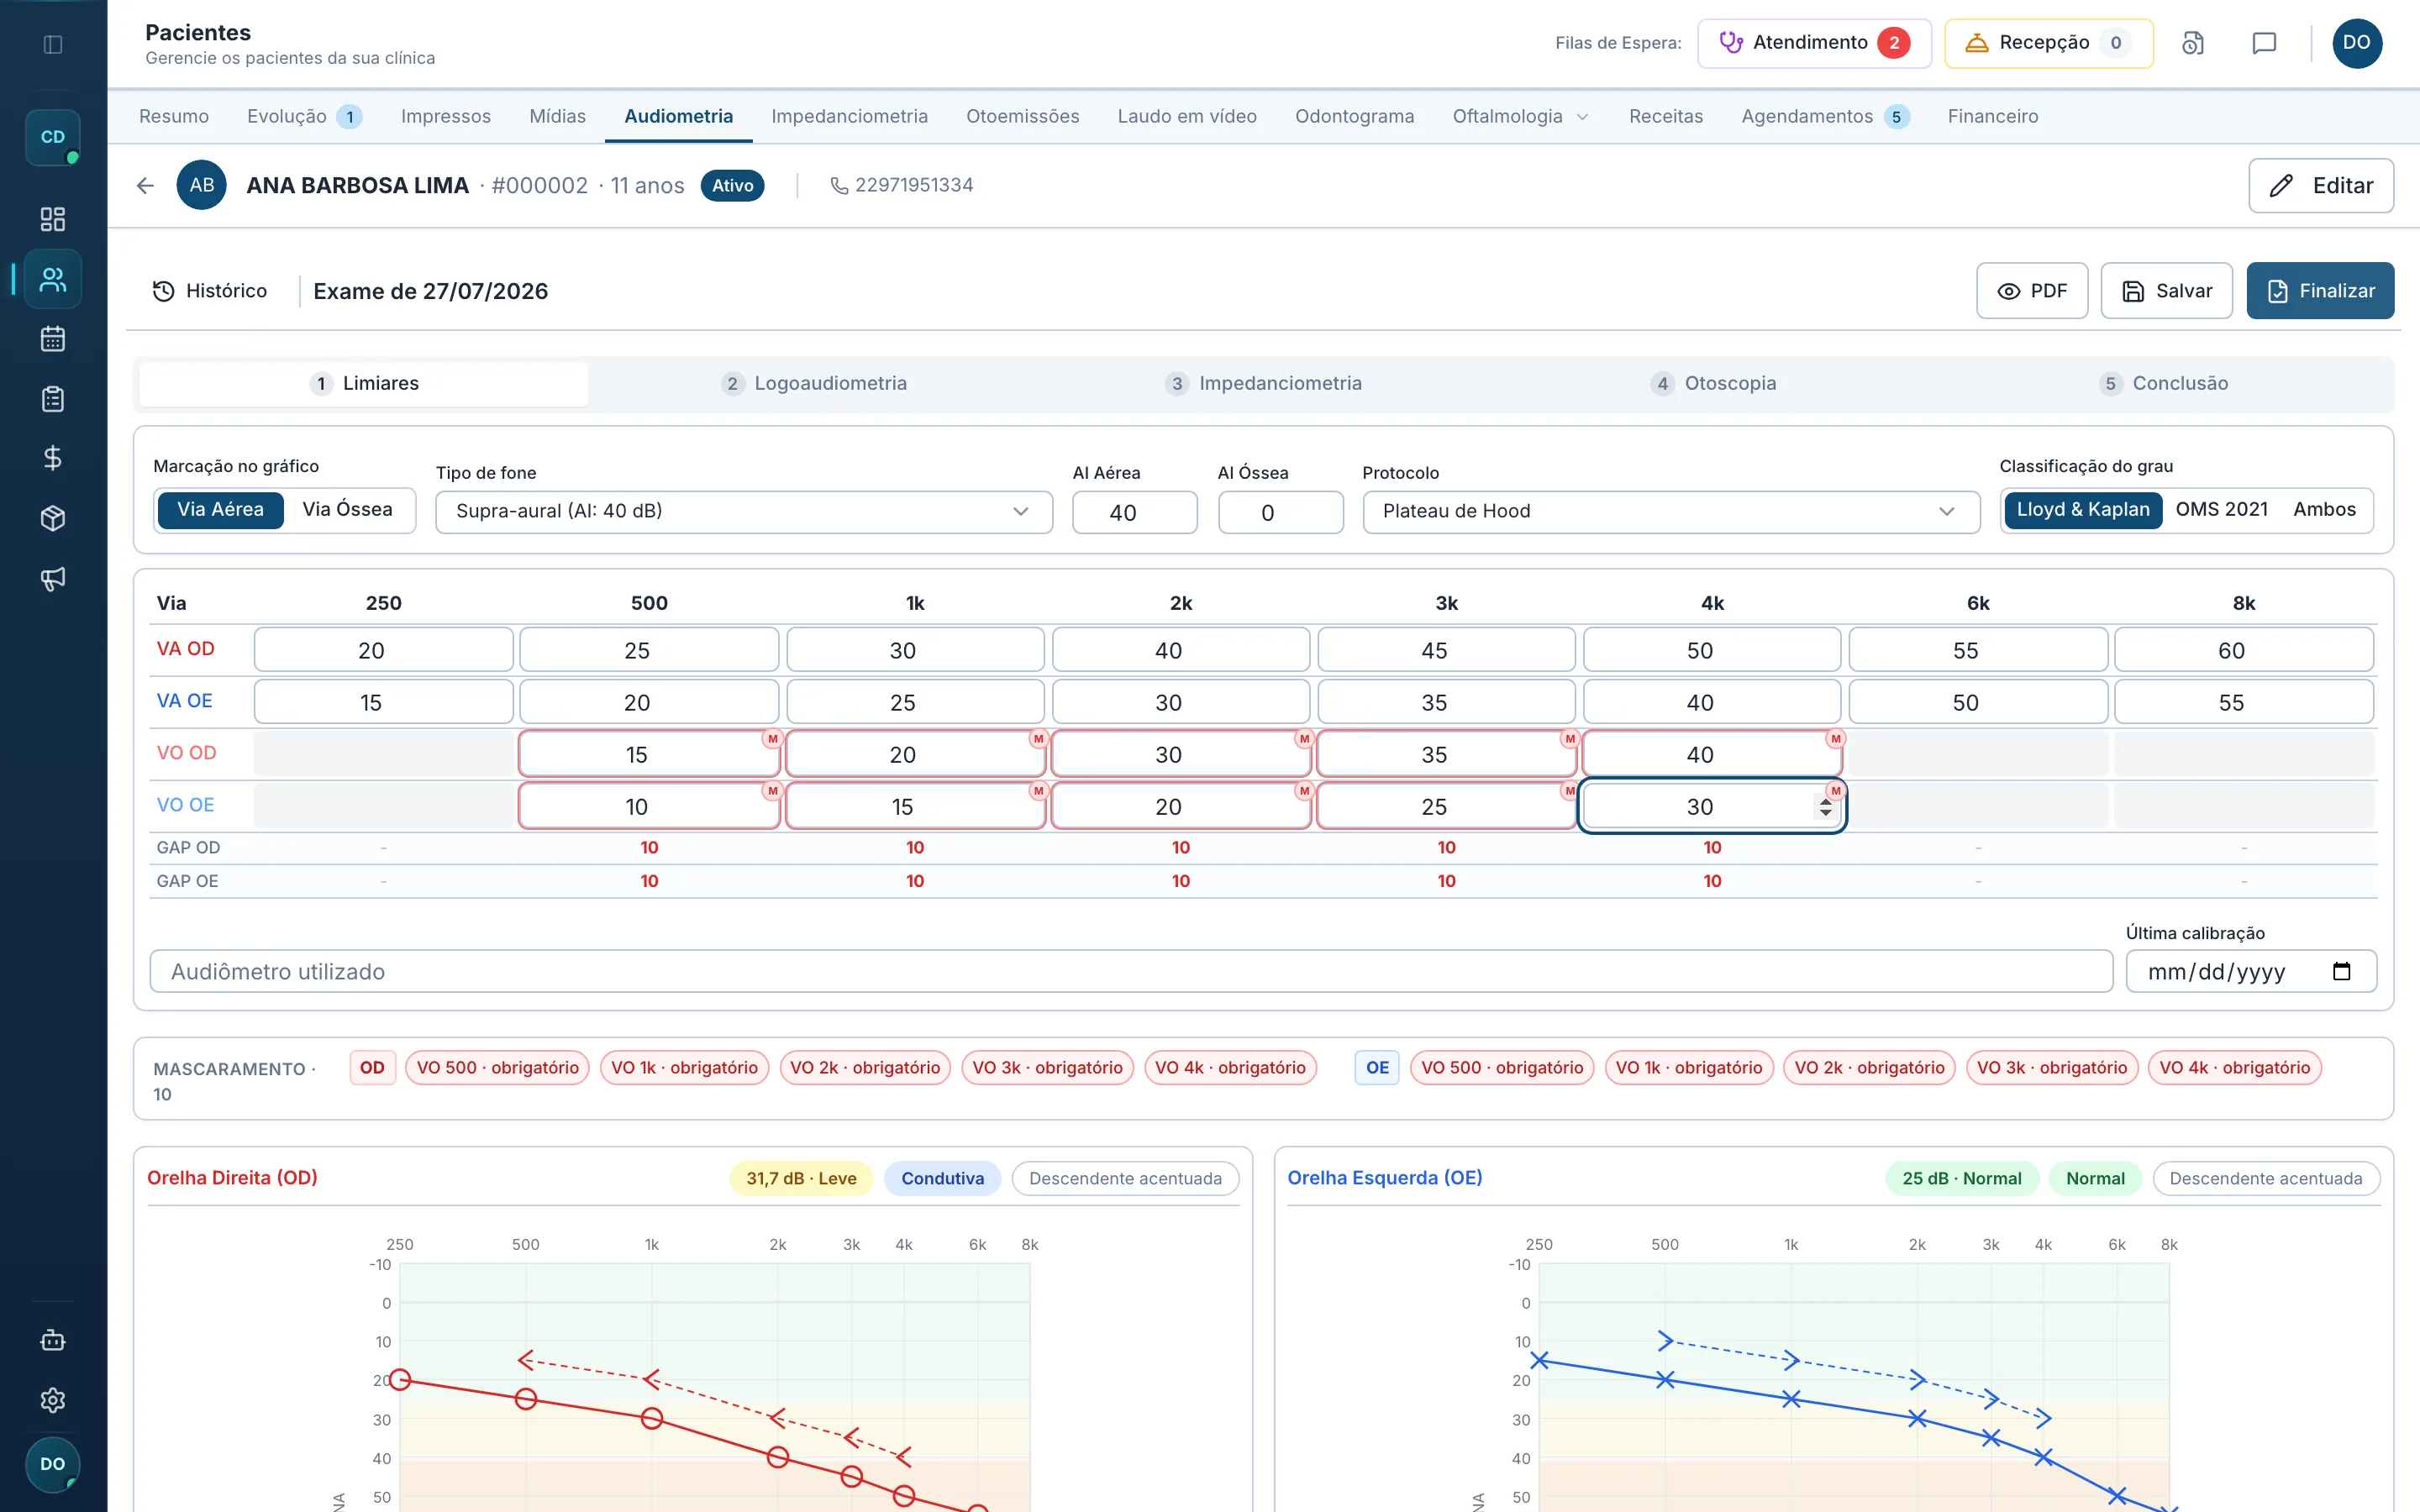Screen dimensions: 2420x1512
Task: Select OMS 2021 classification
Action: pos(2221,510)
